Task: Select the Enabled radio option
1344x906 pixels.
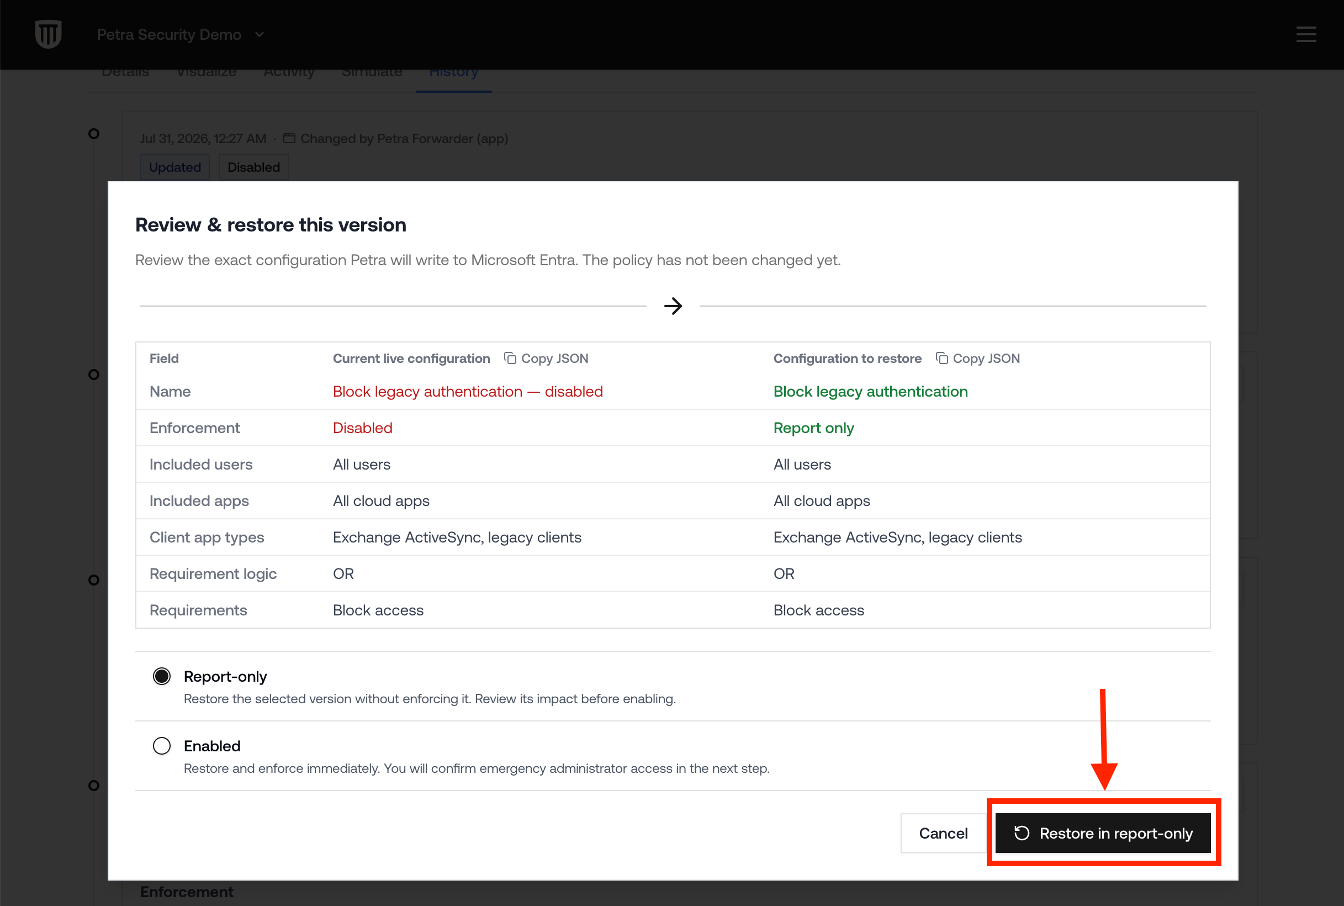Action: (x=162, y=745)
